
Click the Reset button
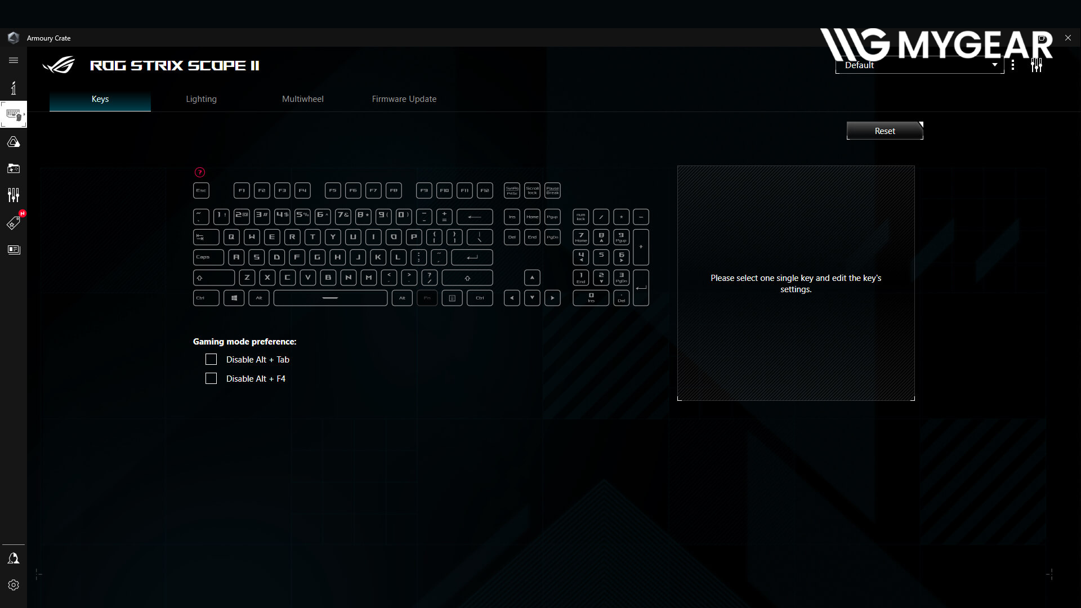click(885, 131)
